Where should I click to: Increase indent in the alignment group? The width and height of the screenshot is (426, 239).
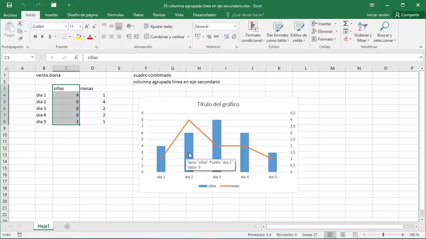137,37
